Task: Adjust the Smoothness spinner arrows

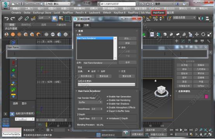Action: pos(101,109)
